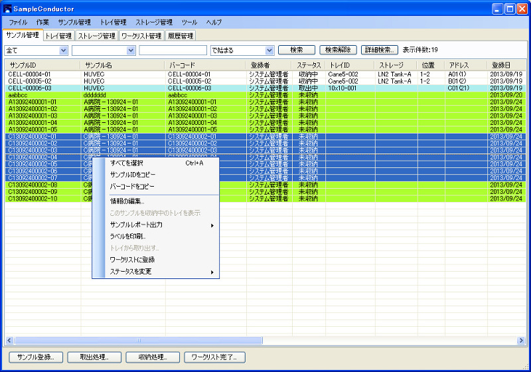531x372 pixels.
Task: Click the search keyword text field
Action: (173, 50)
